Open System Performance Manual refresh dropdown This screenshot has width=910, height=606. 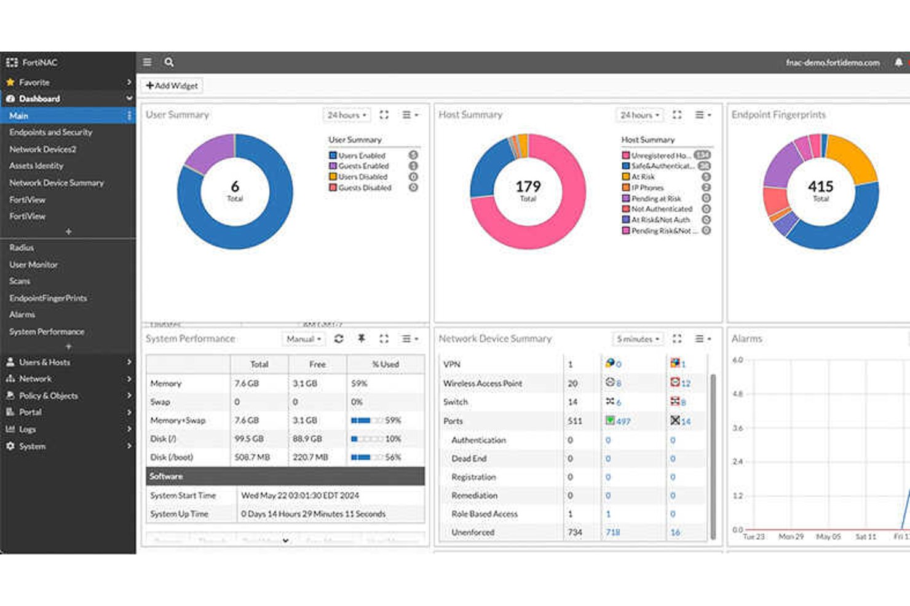tap(304, 338)
